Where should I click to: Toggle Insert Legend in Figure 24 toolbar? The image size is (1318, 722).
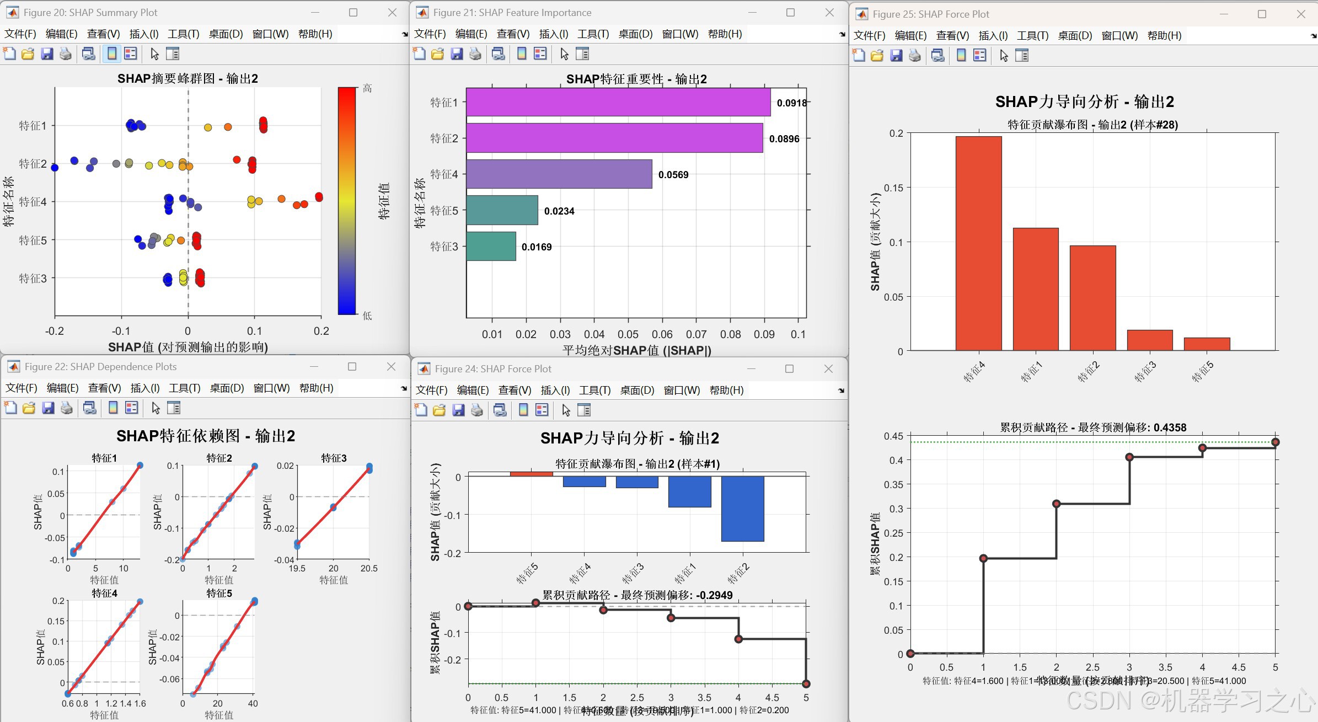542,410
